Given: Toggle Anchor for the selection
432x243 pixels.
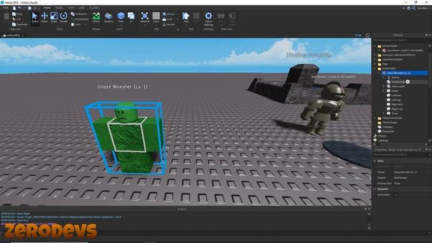Looking at the screenshot, I should [x=169, y=24].
